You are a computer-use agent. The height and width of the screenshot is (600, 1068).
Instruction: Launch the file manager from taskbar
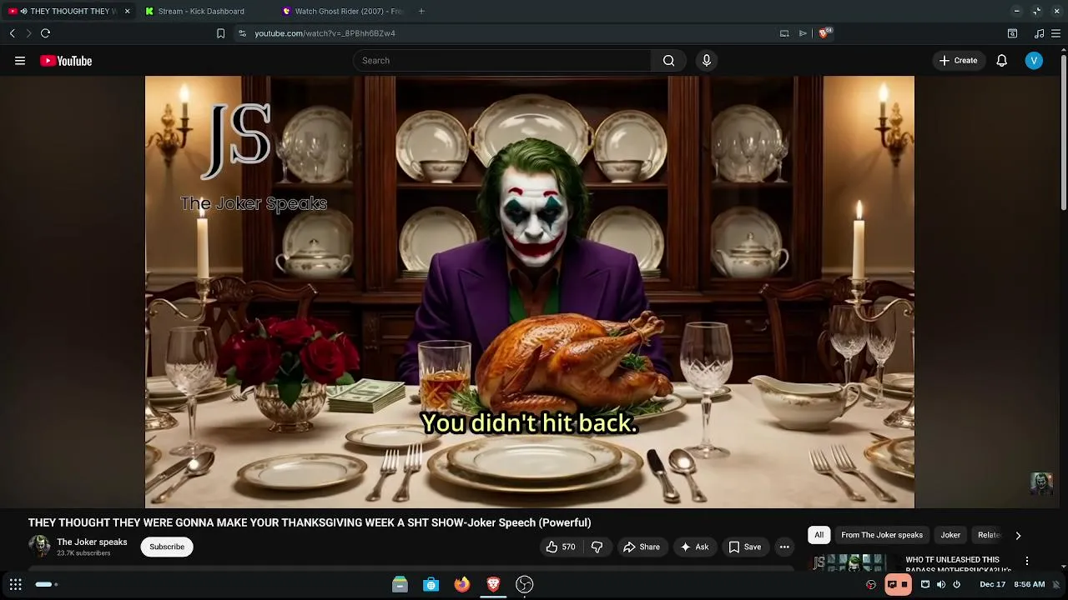tap(400, 584)
